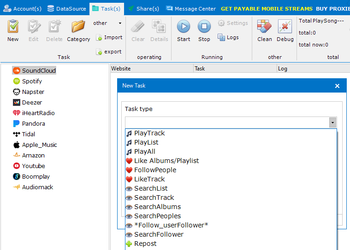
Task: Open the Category folder icon
Action: coord(78,27)
